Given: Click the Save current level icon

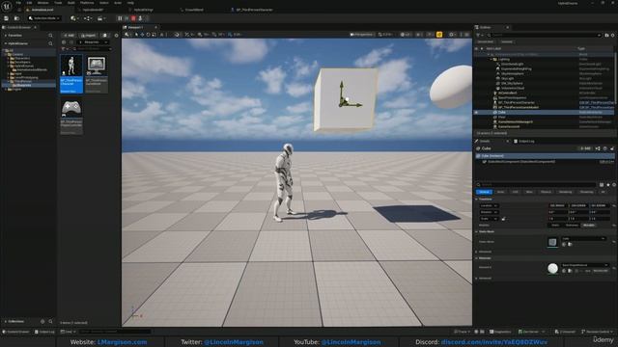Looking at the screenshot, I should (x=7, y=18).
